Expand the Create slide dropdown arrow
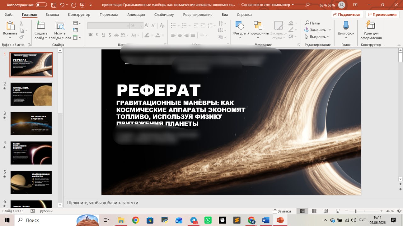Image resolution: width=403 pixels, height=226 pixels. 46,38
